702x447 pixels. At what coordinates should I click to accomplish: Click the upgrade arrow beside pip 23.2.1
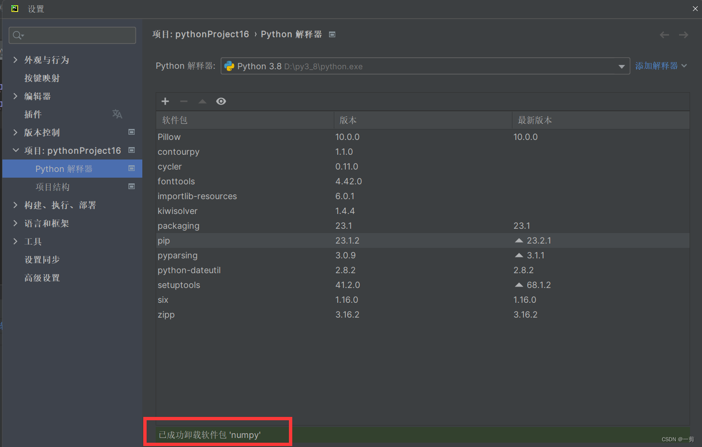point(519,240)
